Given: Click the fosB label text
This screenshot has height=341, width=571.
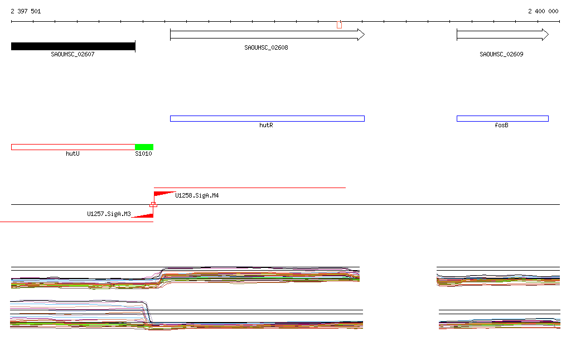Looking at the screenshot, I should coord(501,126).
